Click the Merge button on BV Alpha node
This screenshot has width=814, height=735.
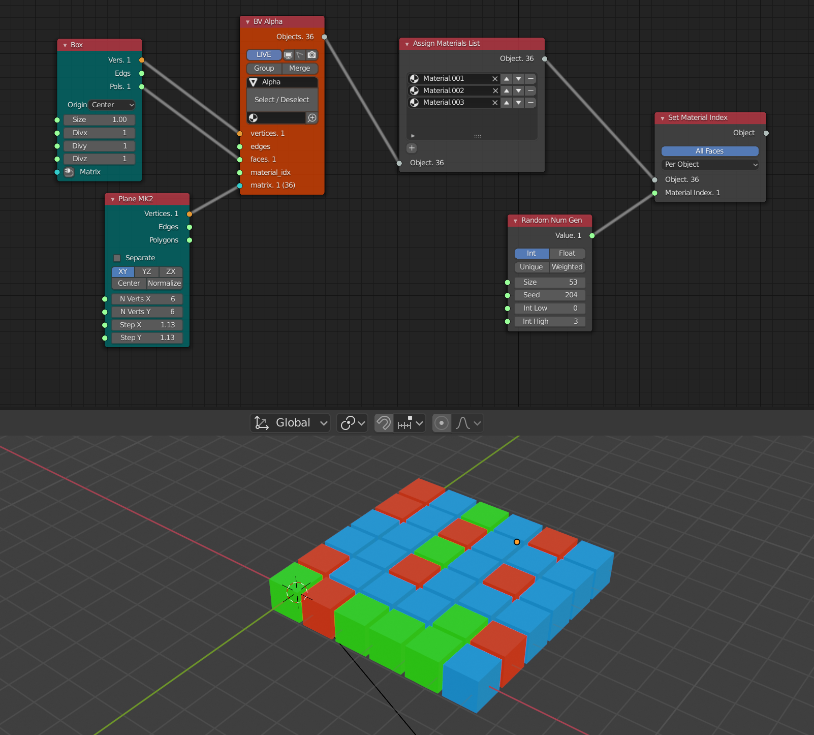(299, 68)
